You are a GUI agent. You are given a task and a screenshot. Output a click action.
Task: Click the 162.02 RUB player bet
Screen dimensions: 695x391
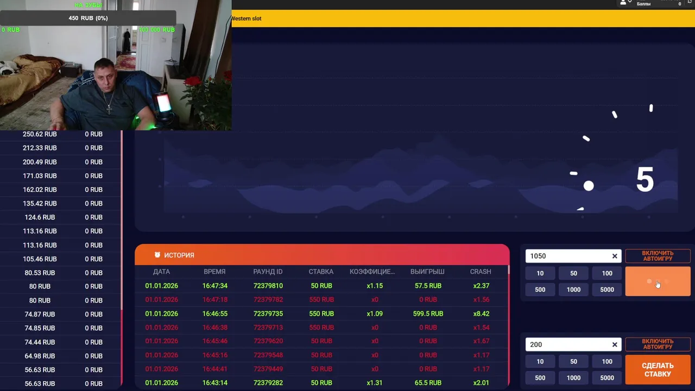[x=40, y=190]
